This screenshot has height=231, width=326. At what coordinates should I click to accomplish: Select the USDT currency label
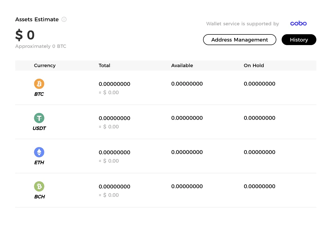click(x=39, y=128)
